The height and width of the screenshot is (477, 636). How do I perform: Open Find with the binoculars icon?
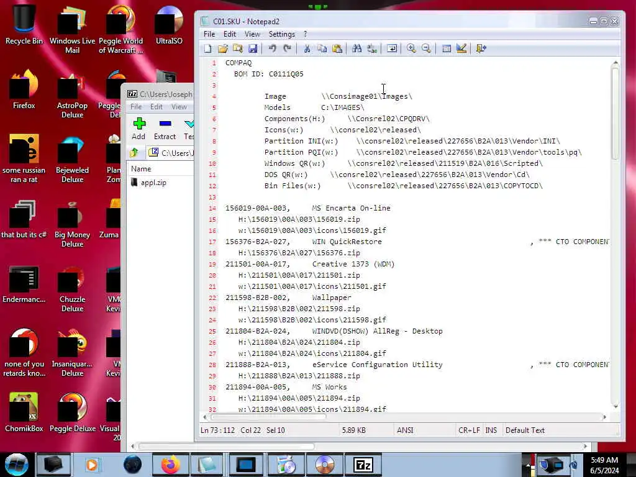[357, 48]
